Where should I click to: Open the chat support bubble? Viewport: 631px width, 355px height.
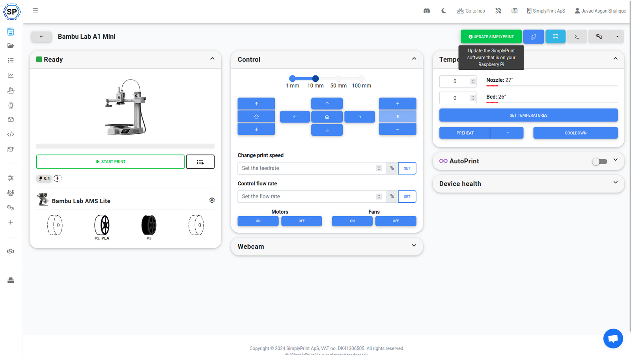[613, 338]
